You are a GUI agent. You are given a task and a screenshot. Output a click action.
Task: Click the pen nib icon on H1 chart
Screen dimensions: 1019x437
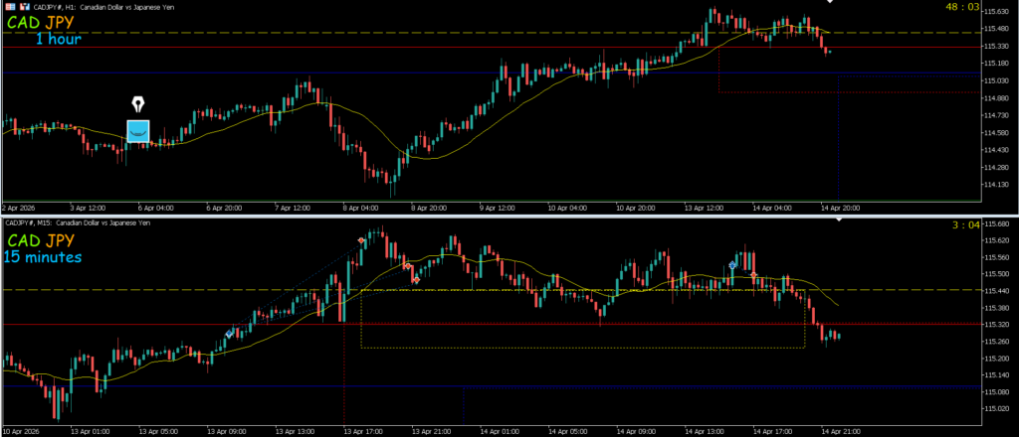[x=138, y=104]
